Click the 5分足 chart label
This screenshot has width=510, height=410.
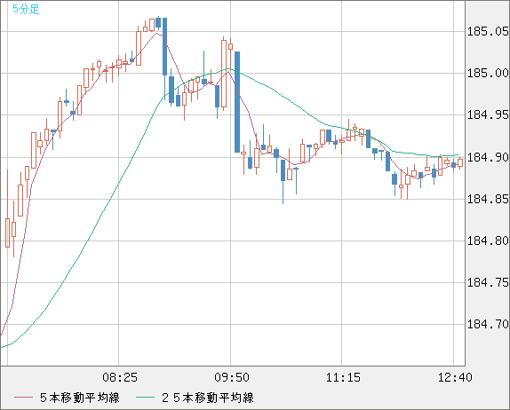pos(26,9)
